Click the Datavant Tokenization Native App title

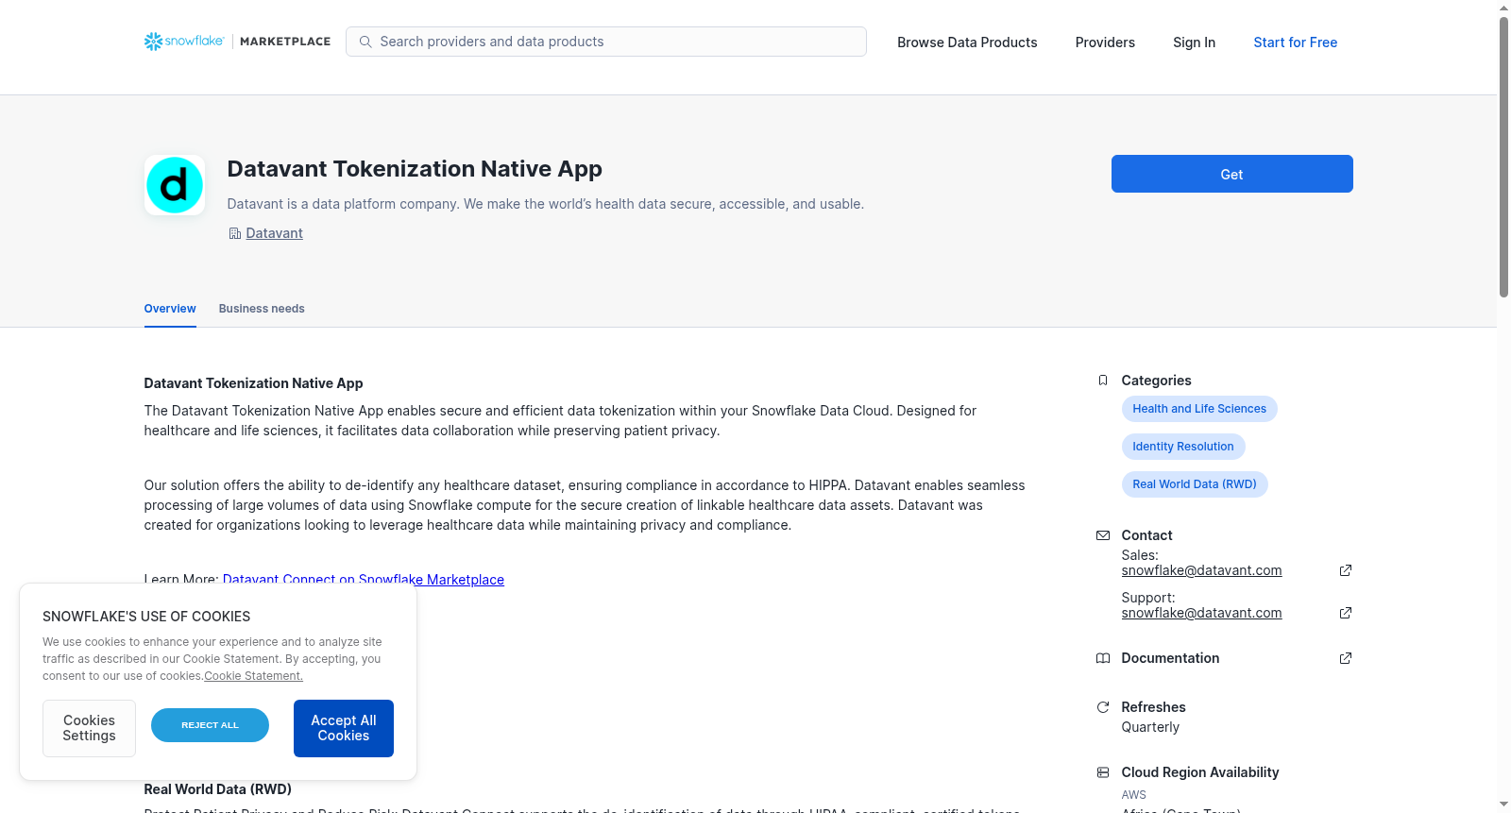click(x=415, y=169)
